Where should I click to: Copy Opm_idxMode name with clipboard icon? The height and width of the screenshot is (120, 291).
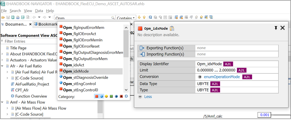[172, 28]
